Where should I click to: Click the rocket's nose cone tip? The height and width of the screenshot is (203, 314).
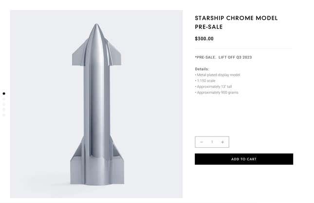(x=96, y=26)
